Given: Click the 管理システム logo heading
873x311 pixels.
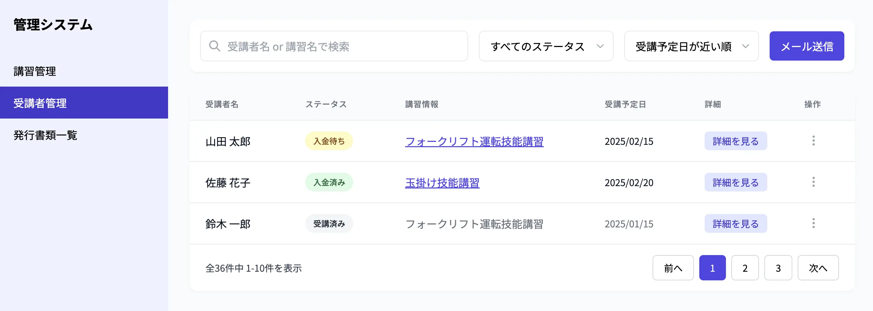Looking at the screenshot, I should click(52, 24).
